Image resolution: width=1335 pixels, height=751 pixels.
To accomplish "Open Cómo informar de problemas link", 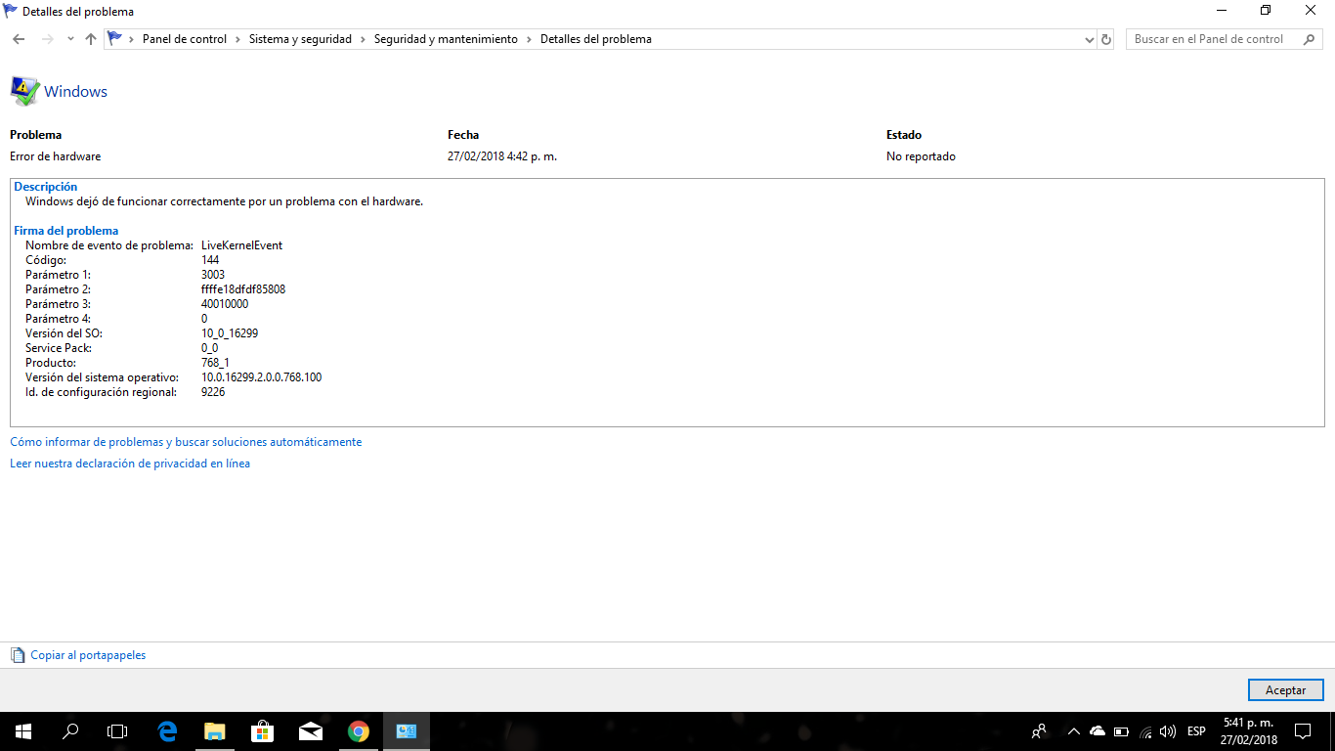I will (x=186, y=442).
